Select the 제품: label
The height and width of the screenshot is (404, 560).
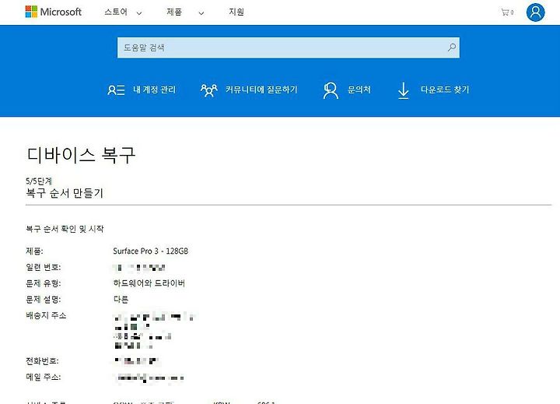pyautogui.click(x=34, y=251)
